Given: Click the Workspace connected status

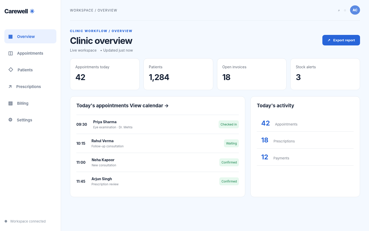Looking at the screenshot, I should point(25,221).
